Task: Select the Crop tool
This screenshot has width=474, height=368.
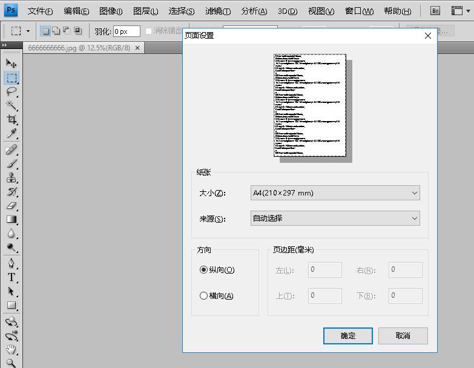Action: 12,119
